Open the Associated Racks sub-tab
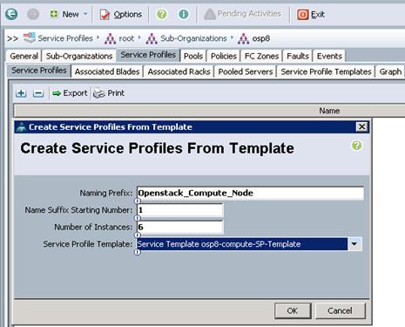 tap(179, 72)
